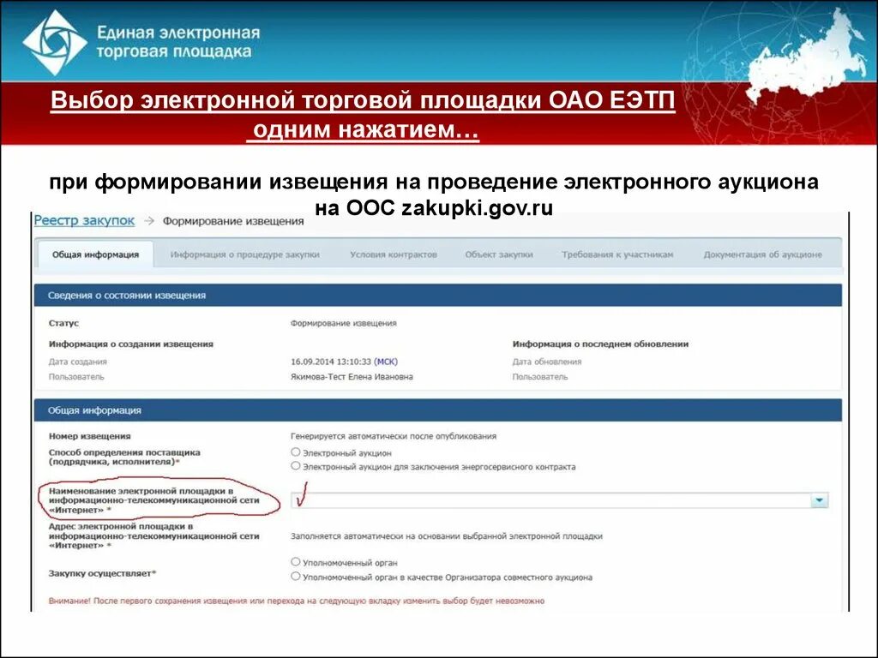Click the Дата обновления label
The width and height of the screenshot is (878, 658).
[x=546, y=362]
